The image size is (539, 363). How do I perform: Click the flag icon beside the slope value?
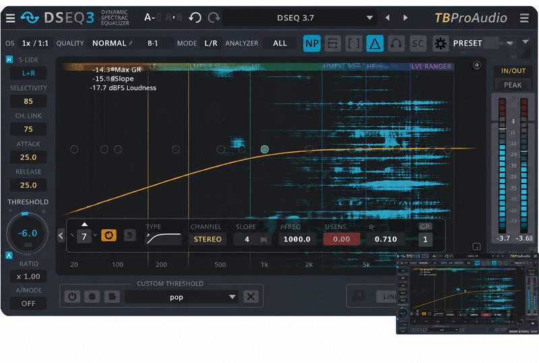tap(263, 239)
